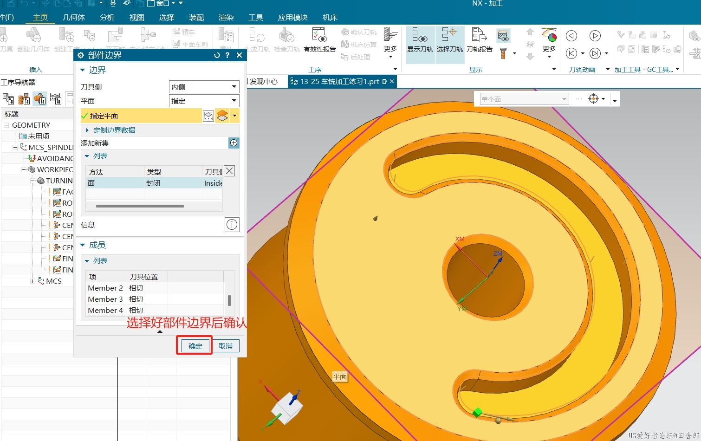
Task: Click the green handle on the slot
Action: 477,412
